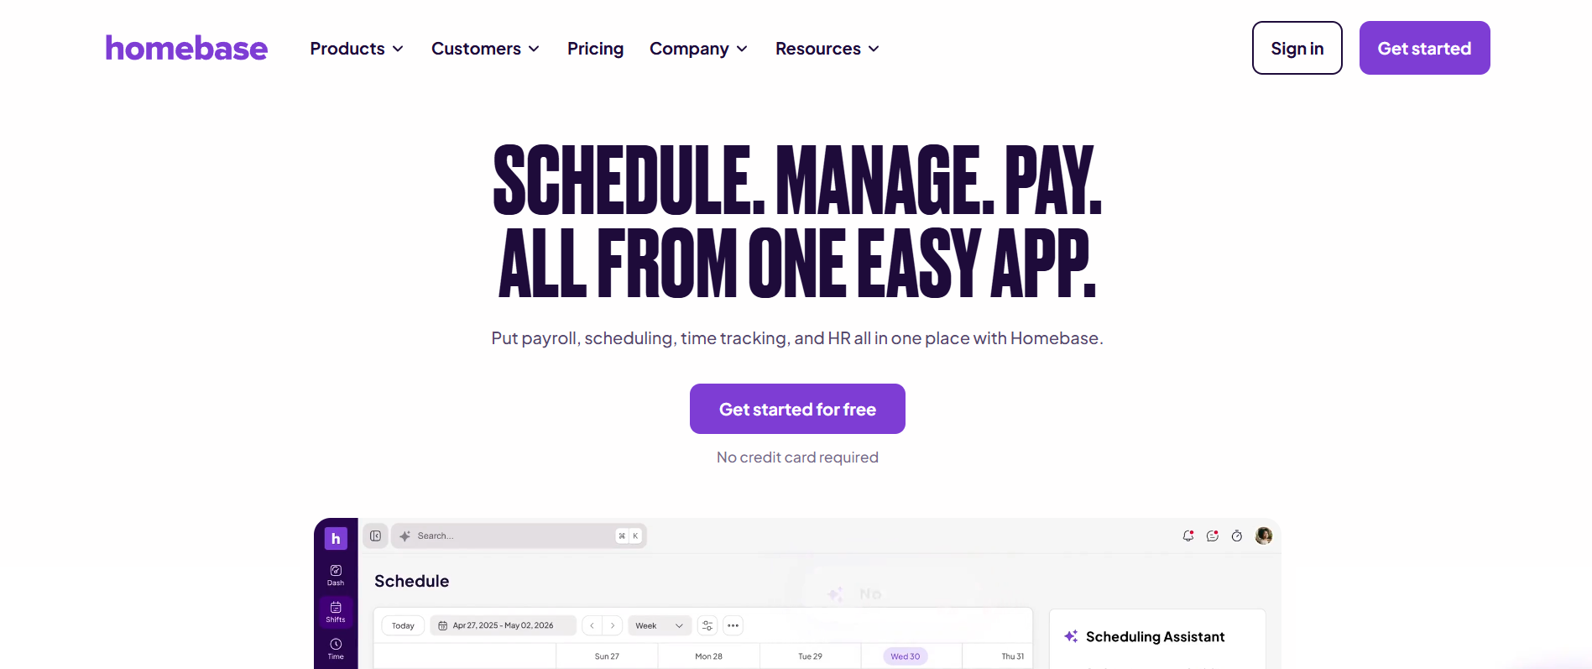Select Shifts in the app sidebar
Image resolution: width=1592 pixels, height=669 pixels.
(x=336, y=612)
